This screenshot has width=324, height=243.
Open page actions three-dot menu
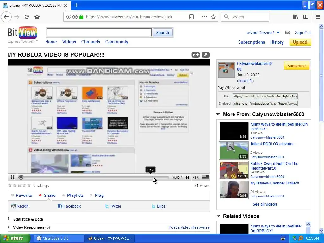click(x=204, y=17)
